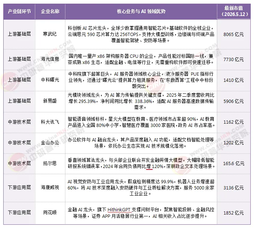254x228 pixels.
Task: Click the 最新市值 (2026.5.12) header
Action: click(x=234, y=11)
